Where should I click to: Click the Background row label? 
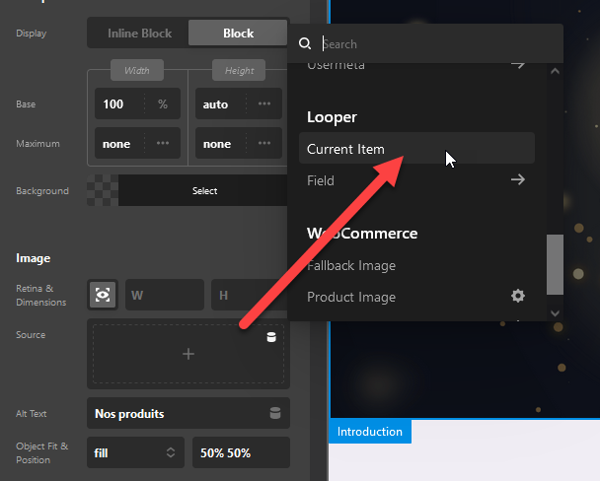click(42, 190)
